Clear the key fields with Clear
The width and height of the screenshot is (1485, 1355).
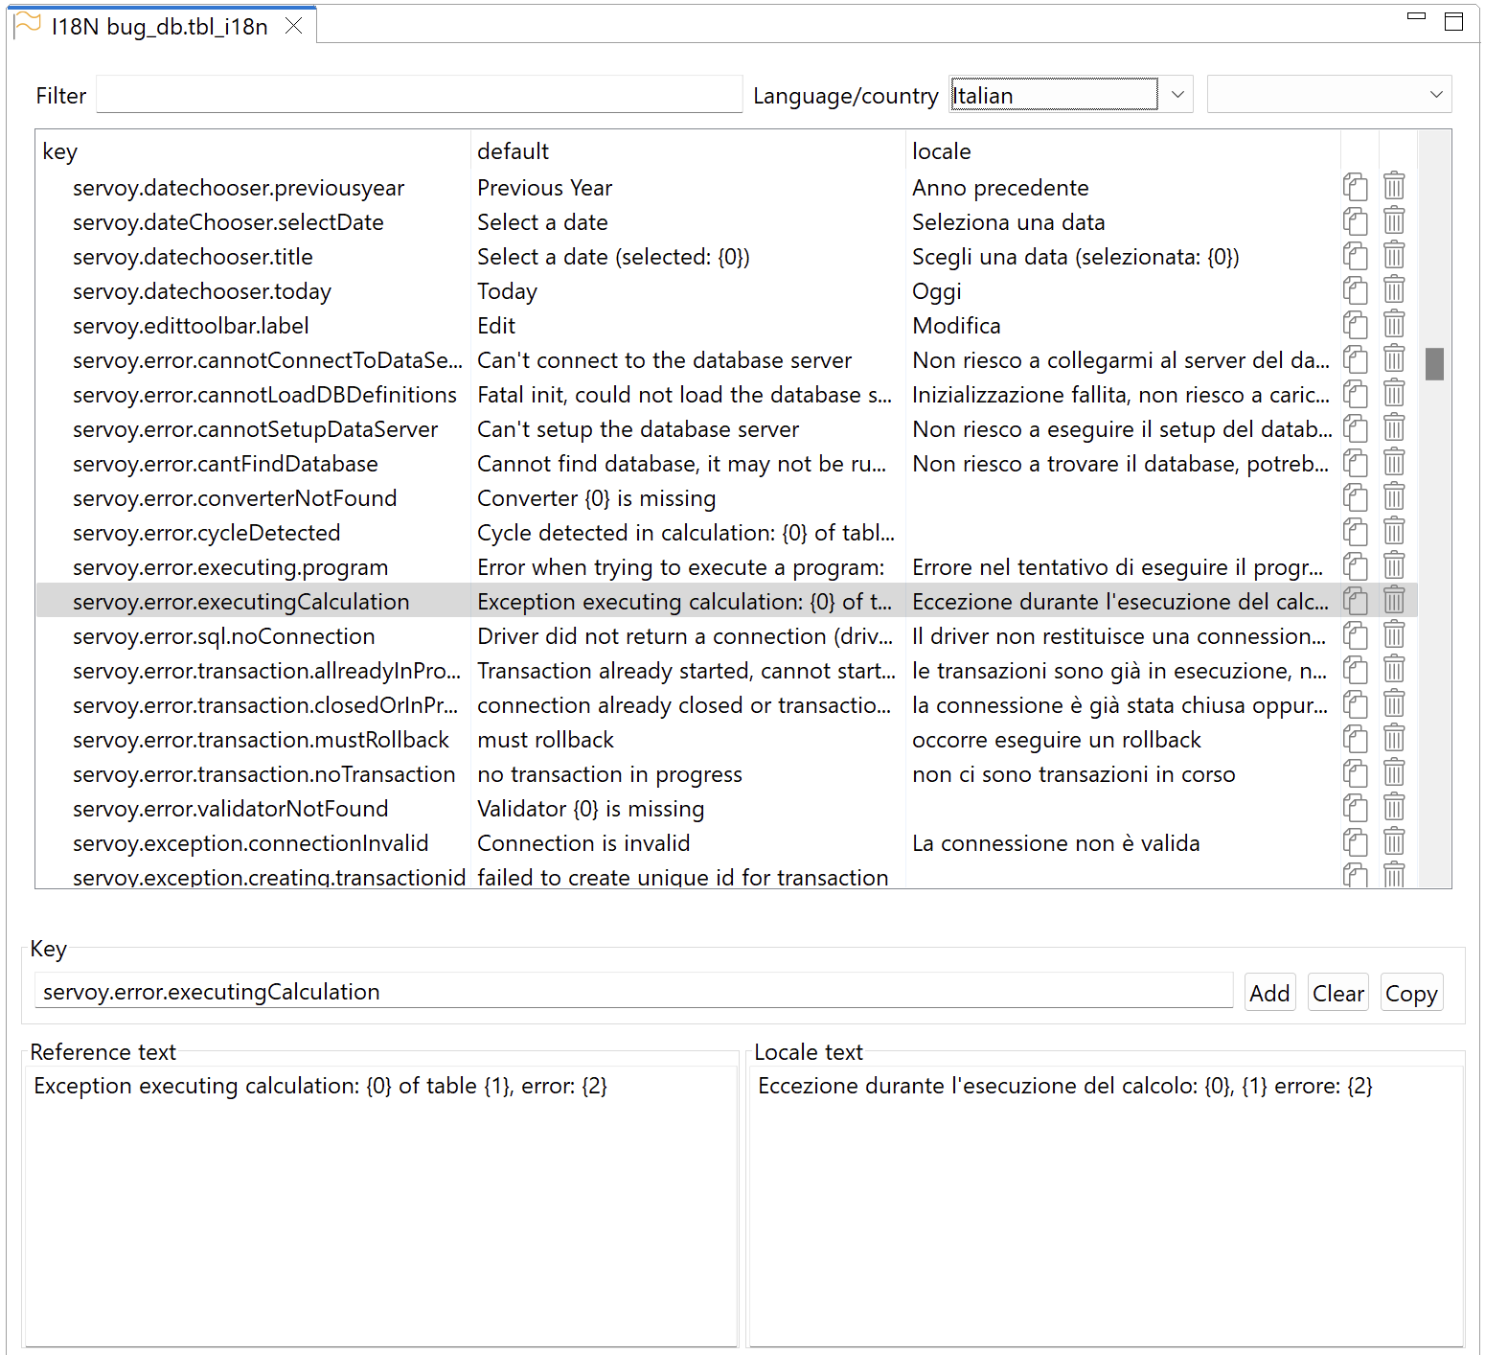(1337, 994)
